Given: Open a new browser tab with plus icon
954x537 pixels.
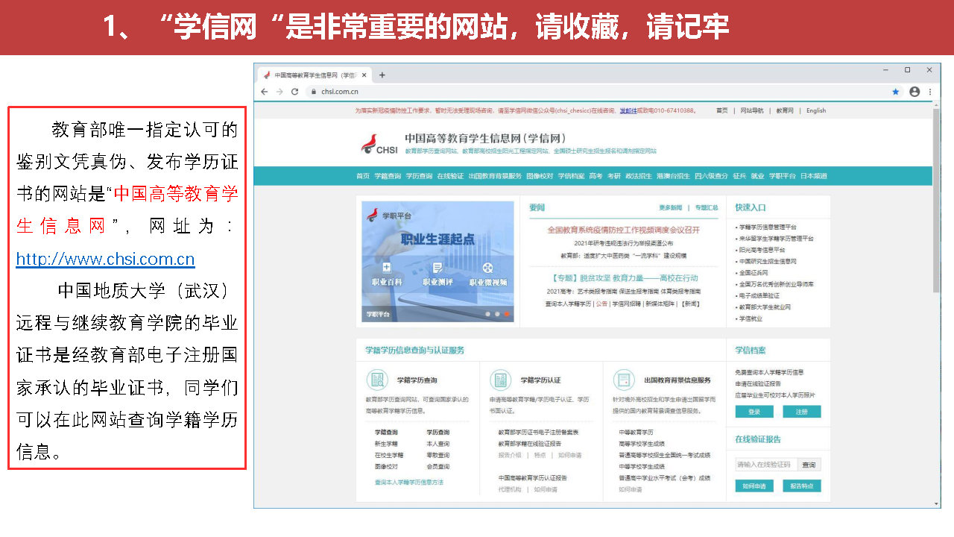Looking at the screenshot, I should (x=382, y=75).
